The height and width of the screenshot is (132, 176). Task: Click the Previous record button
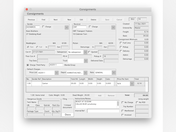(x=31, y=20)
